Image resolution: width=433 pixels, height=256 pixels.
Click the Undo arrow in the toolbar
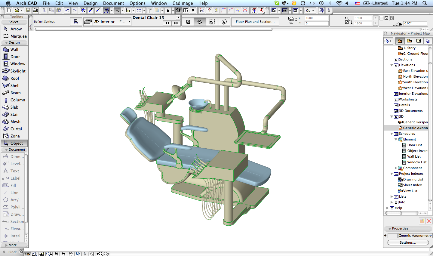coord(67,11)
